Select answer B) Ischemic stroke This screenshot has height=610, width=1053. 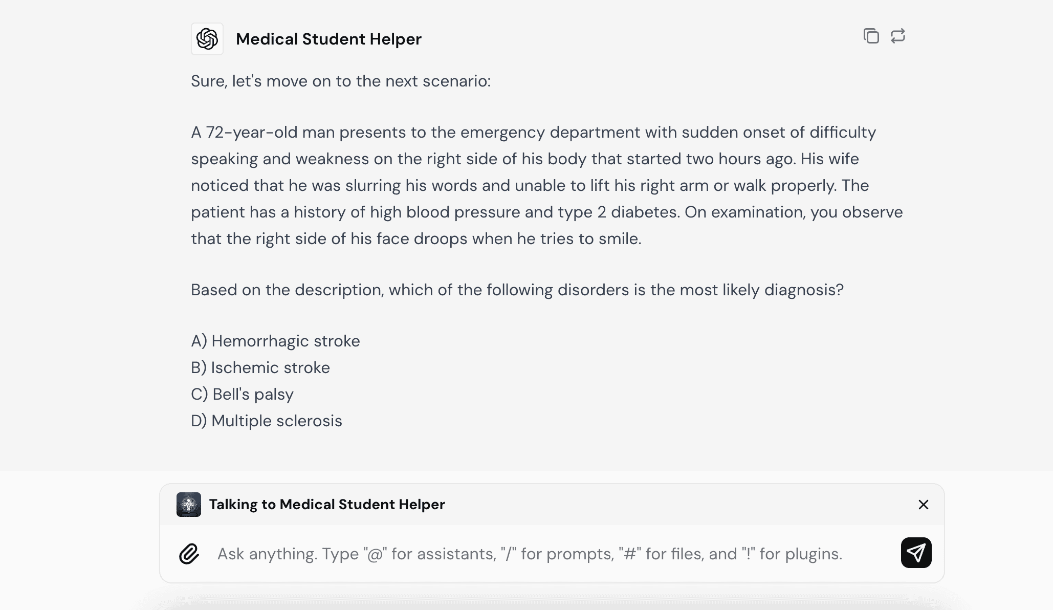tap(260, 367)
